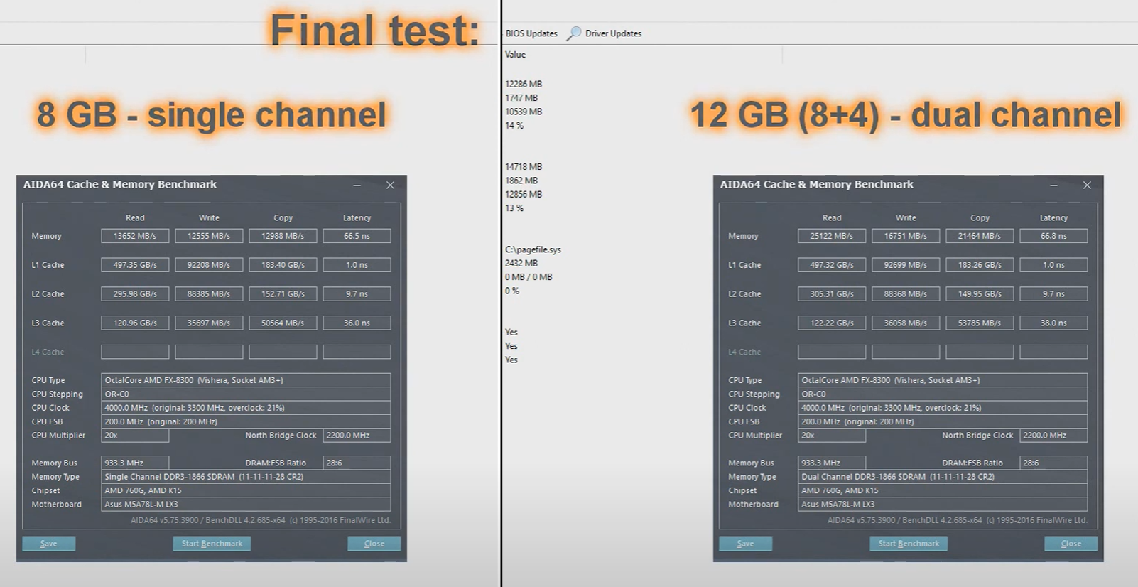Image resolution: width=1138 pixels, height=587 pixels.
Task: Select the 0 MB / 0 MB value row
Action: 529,277
